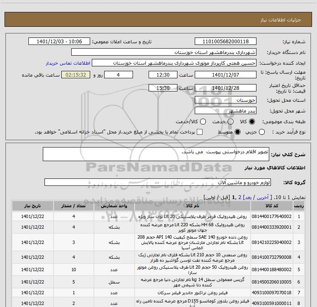Open page 2 of the items list
The height and width of the screenshot is (307, 317).
tap(240, 197)
